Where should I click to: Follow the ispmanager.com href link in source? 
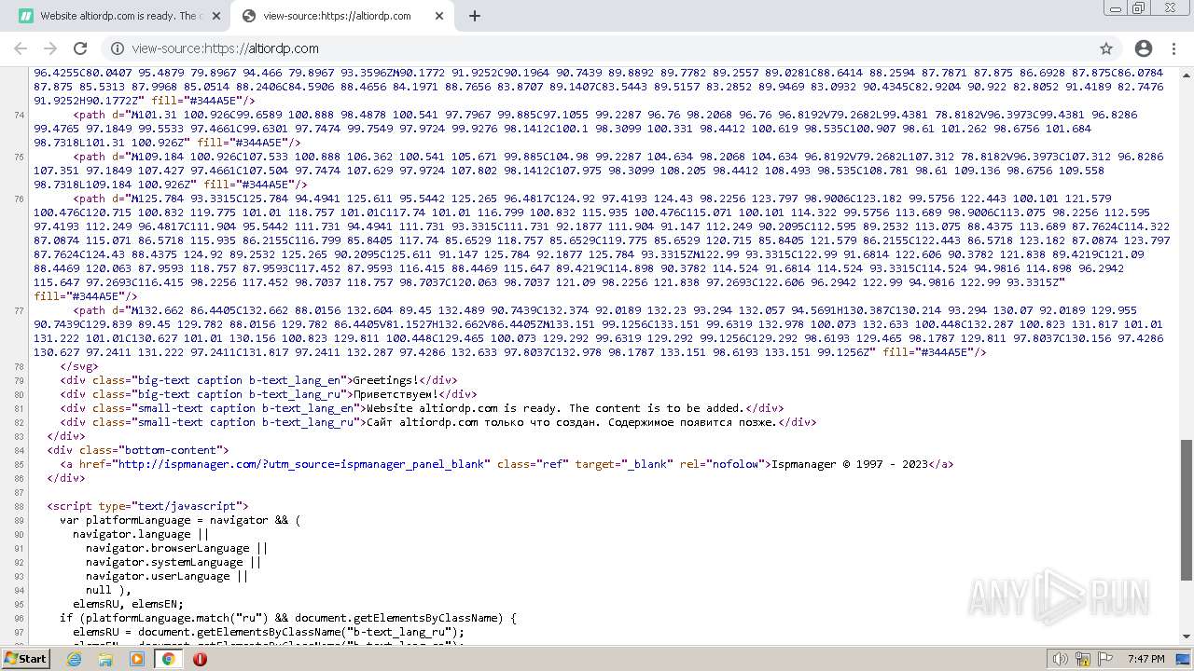click(x=299, y=464)
